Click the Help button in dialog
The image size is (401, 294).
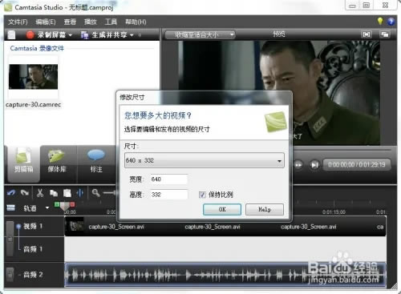pos(265,210)
